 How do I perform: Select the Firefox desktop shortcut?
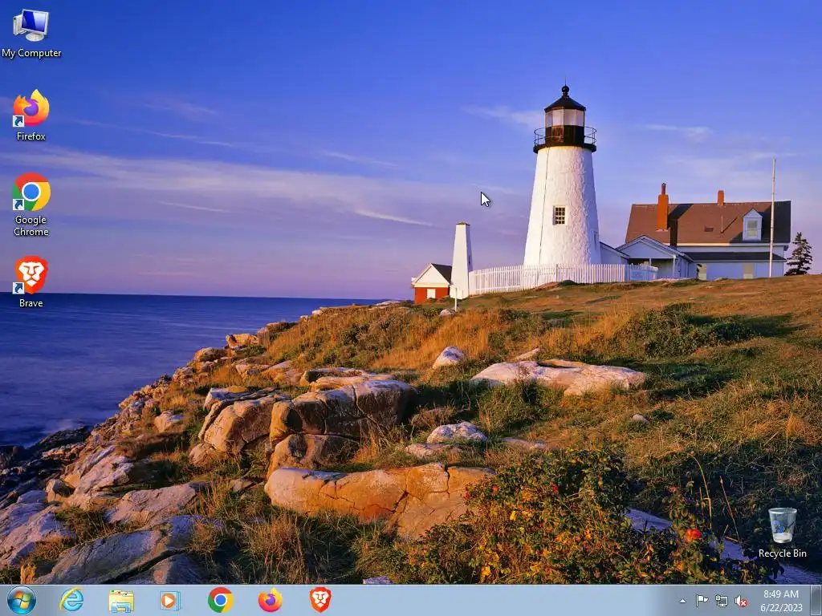click(x=31, y=115)
